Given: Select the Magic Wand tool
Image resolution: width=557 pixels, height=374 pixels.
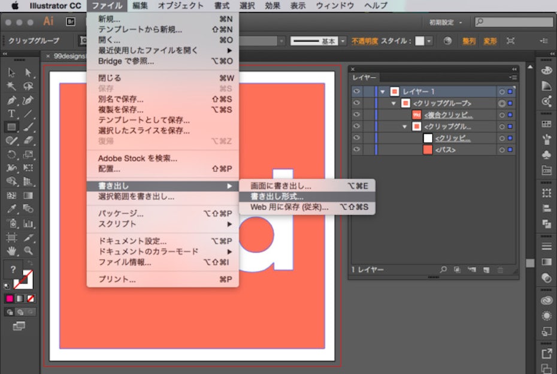Looking at the screenshot, I should 11,86.
